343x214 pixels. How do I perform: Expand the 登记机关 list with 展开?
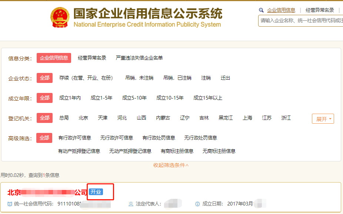pyautogui.click(x=323, y=119)
